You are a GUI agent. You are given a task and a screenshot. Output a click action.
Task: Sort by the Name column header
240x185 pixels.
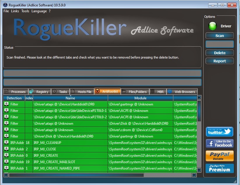click(70, 98)
